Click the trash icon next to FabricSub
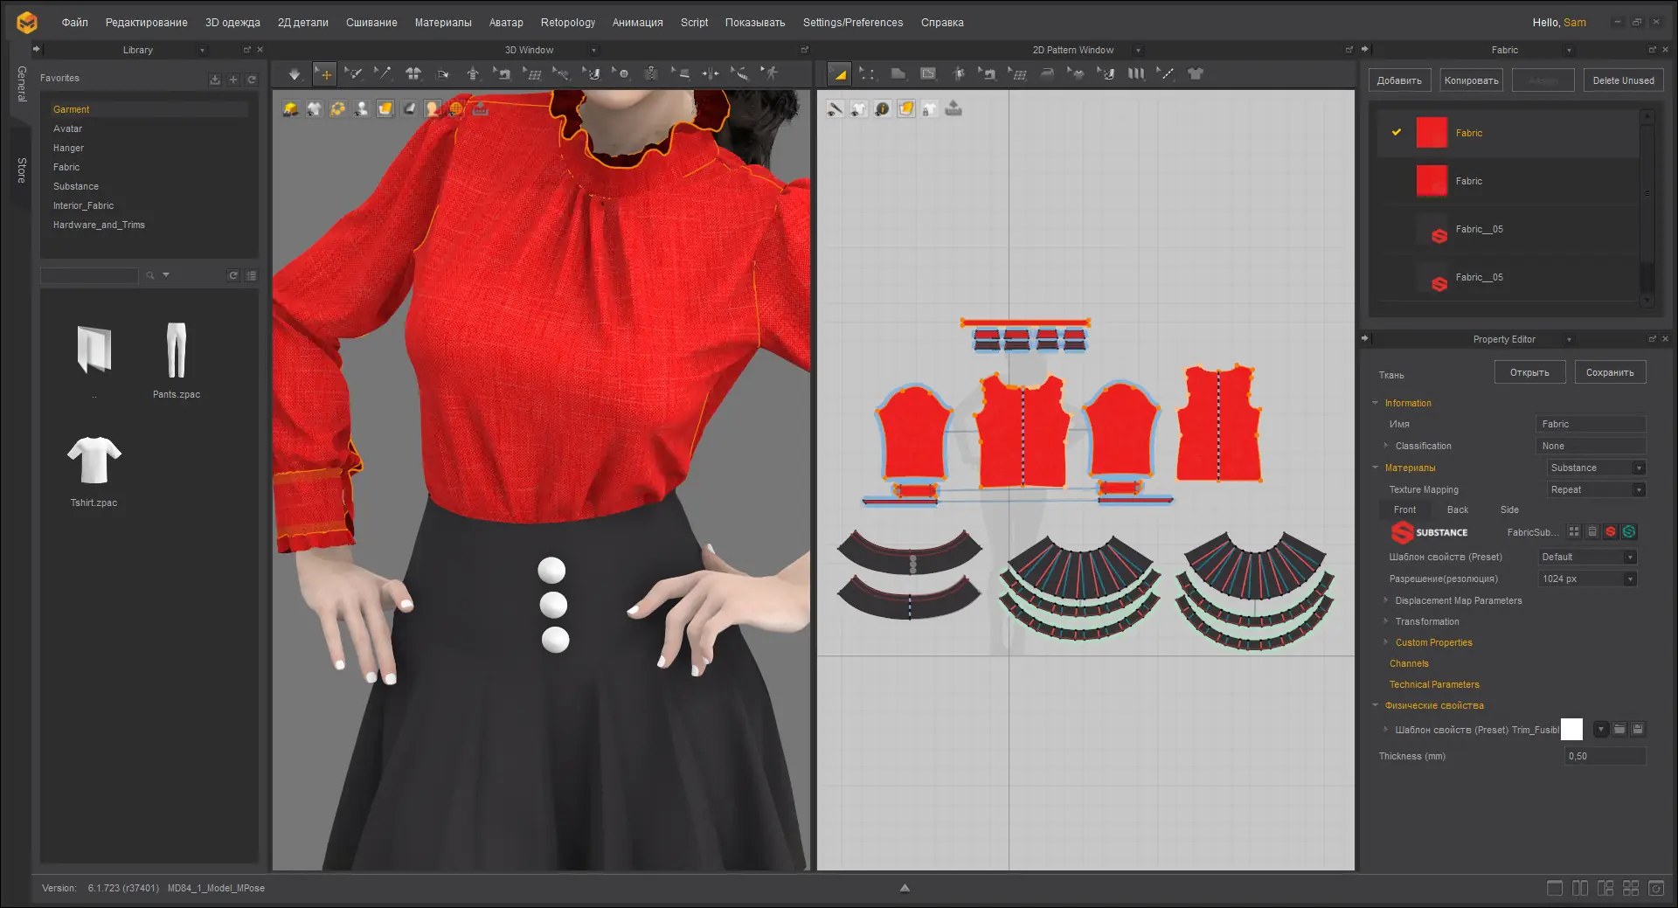Viewport: 1678px width, 908px height. coord(1592,532)
